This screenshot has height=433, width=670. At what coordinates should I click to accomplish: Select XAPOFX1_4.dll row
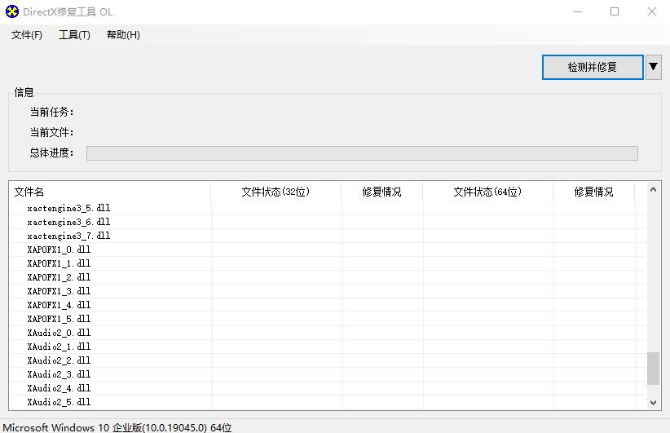tap(328, 305)
